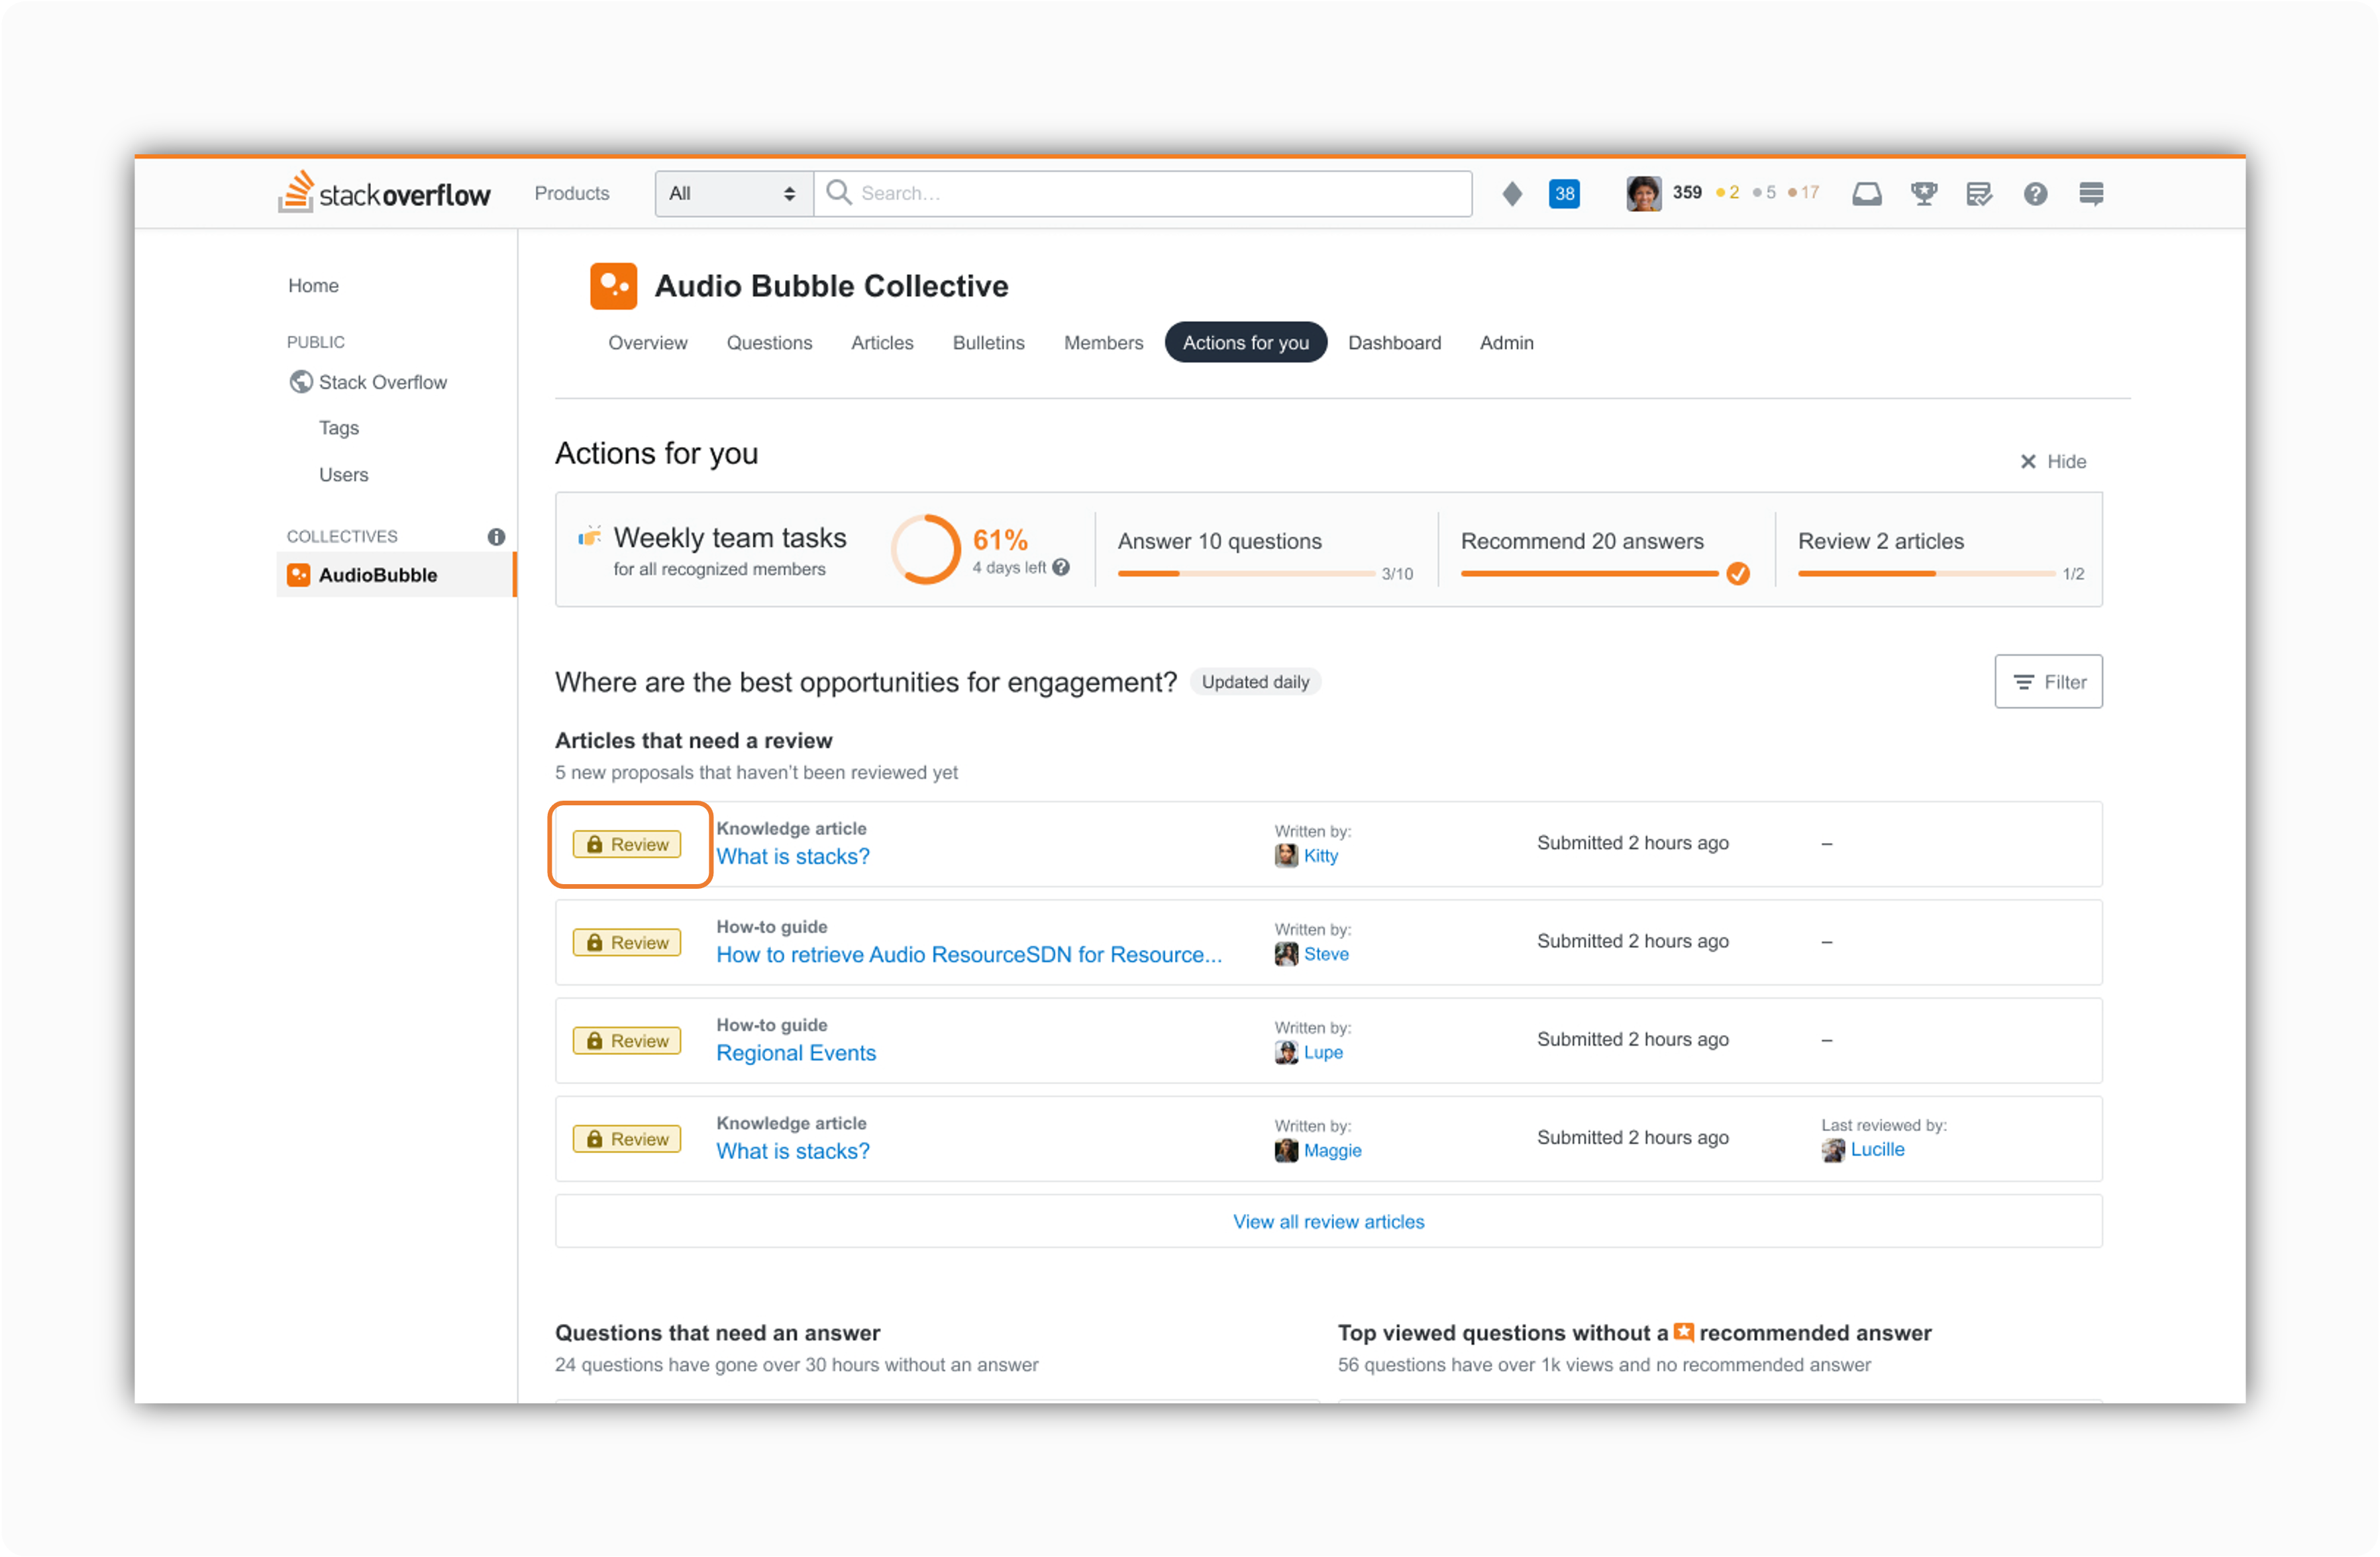
Task: Open What is stacks? written by Maggie
Action: click(x=793, y=1151)
